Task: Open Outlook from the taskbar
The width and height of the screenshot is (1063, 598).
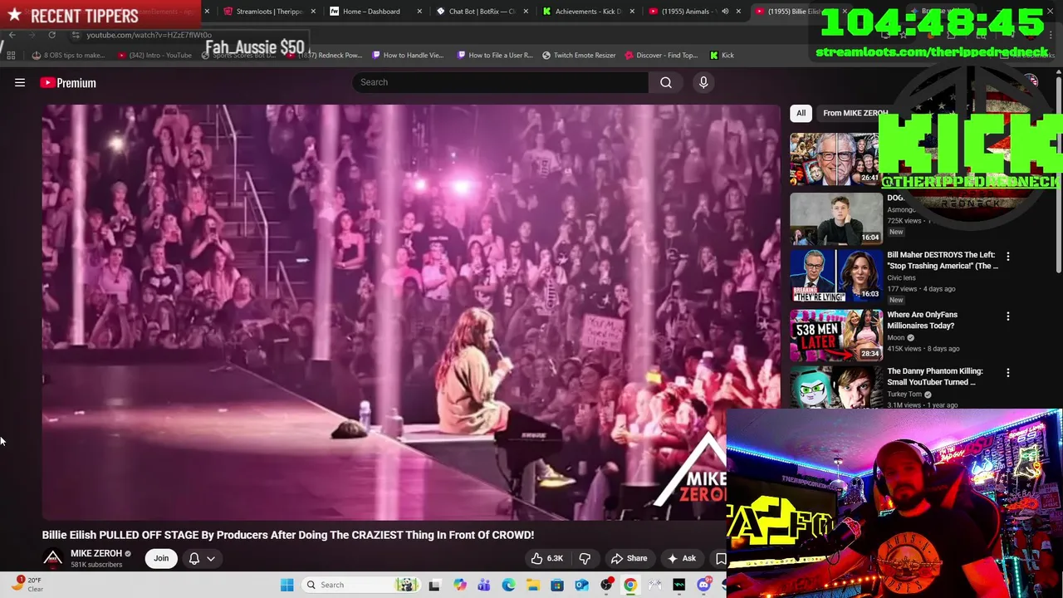Action: pyautogui.click(x=581, y=585)
